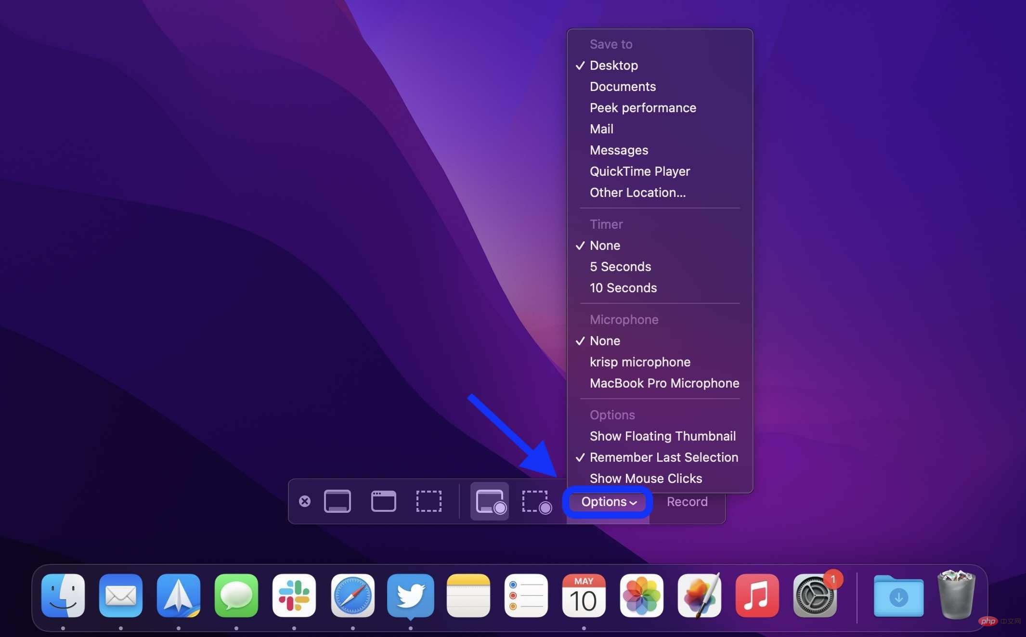Toggle Show Mouse Clicks option
Viewport: 1026px width, 637px height.
coord(645,478)
